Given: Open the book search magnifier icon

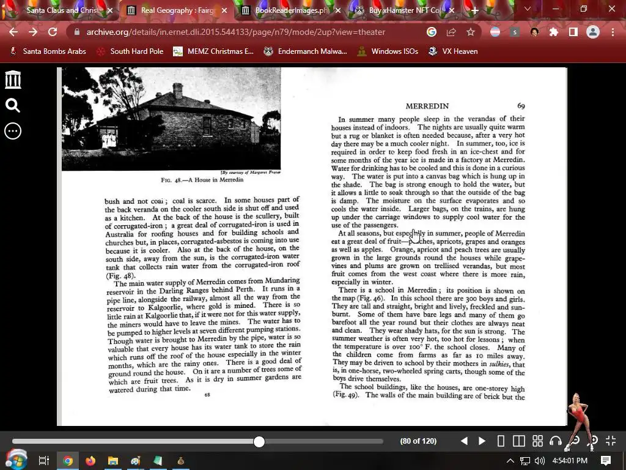Looking at the screenshot, I should [13, 105].
